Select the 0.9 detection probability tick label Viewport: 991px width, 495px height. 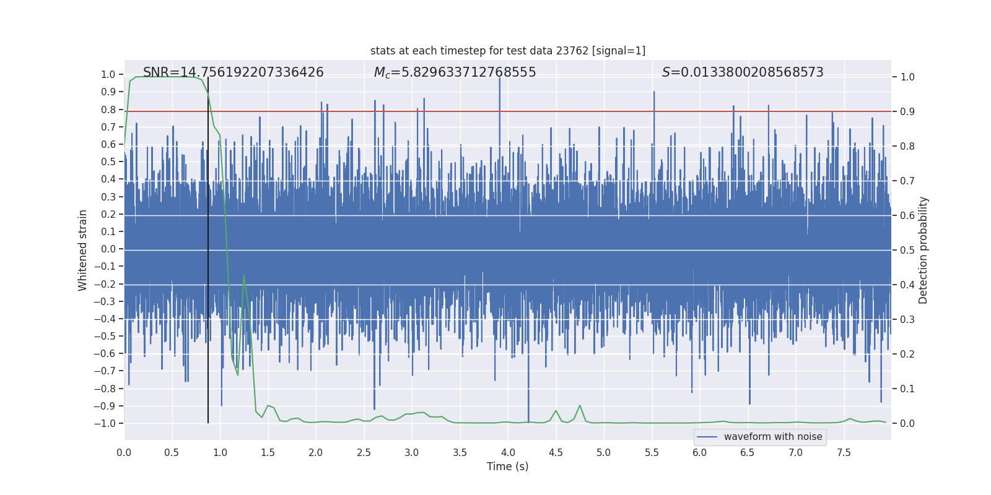click(907, 111)
